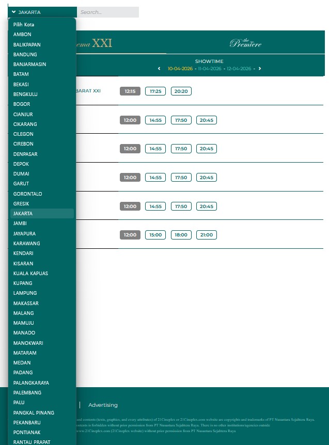Book the 17:25 showtime

155,91
